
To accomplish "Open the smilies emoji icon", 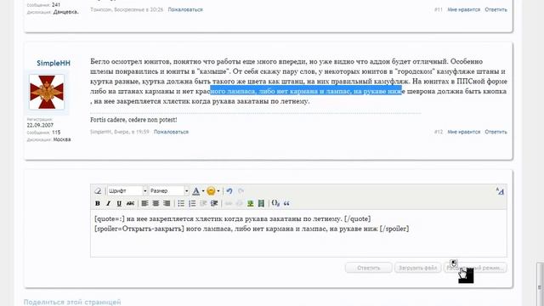I will coord(211,190).
